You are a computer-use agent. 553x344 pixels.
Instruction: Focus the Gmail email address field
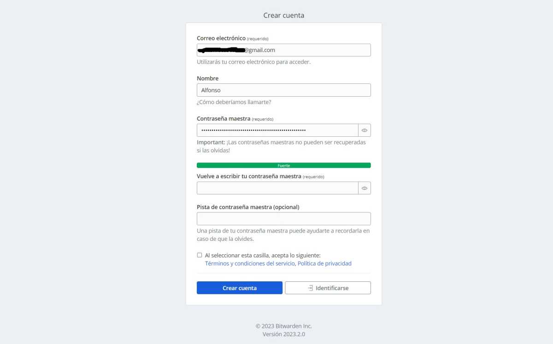284,50
